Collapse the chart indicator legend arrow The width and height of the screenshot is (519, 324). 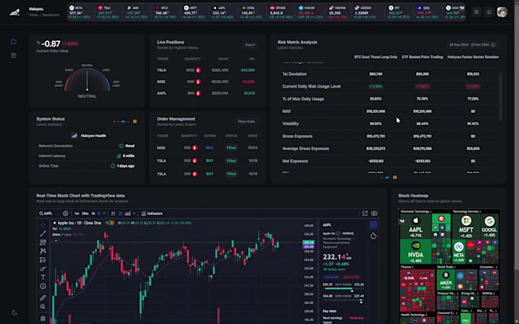click(56, 241)
